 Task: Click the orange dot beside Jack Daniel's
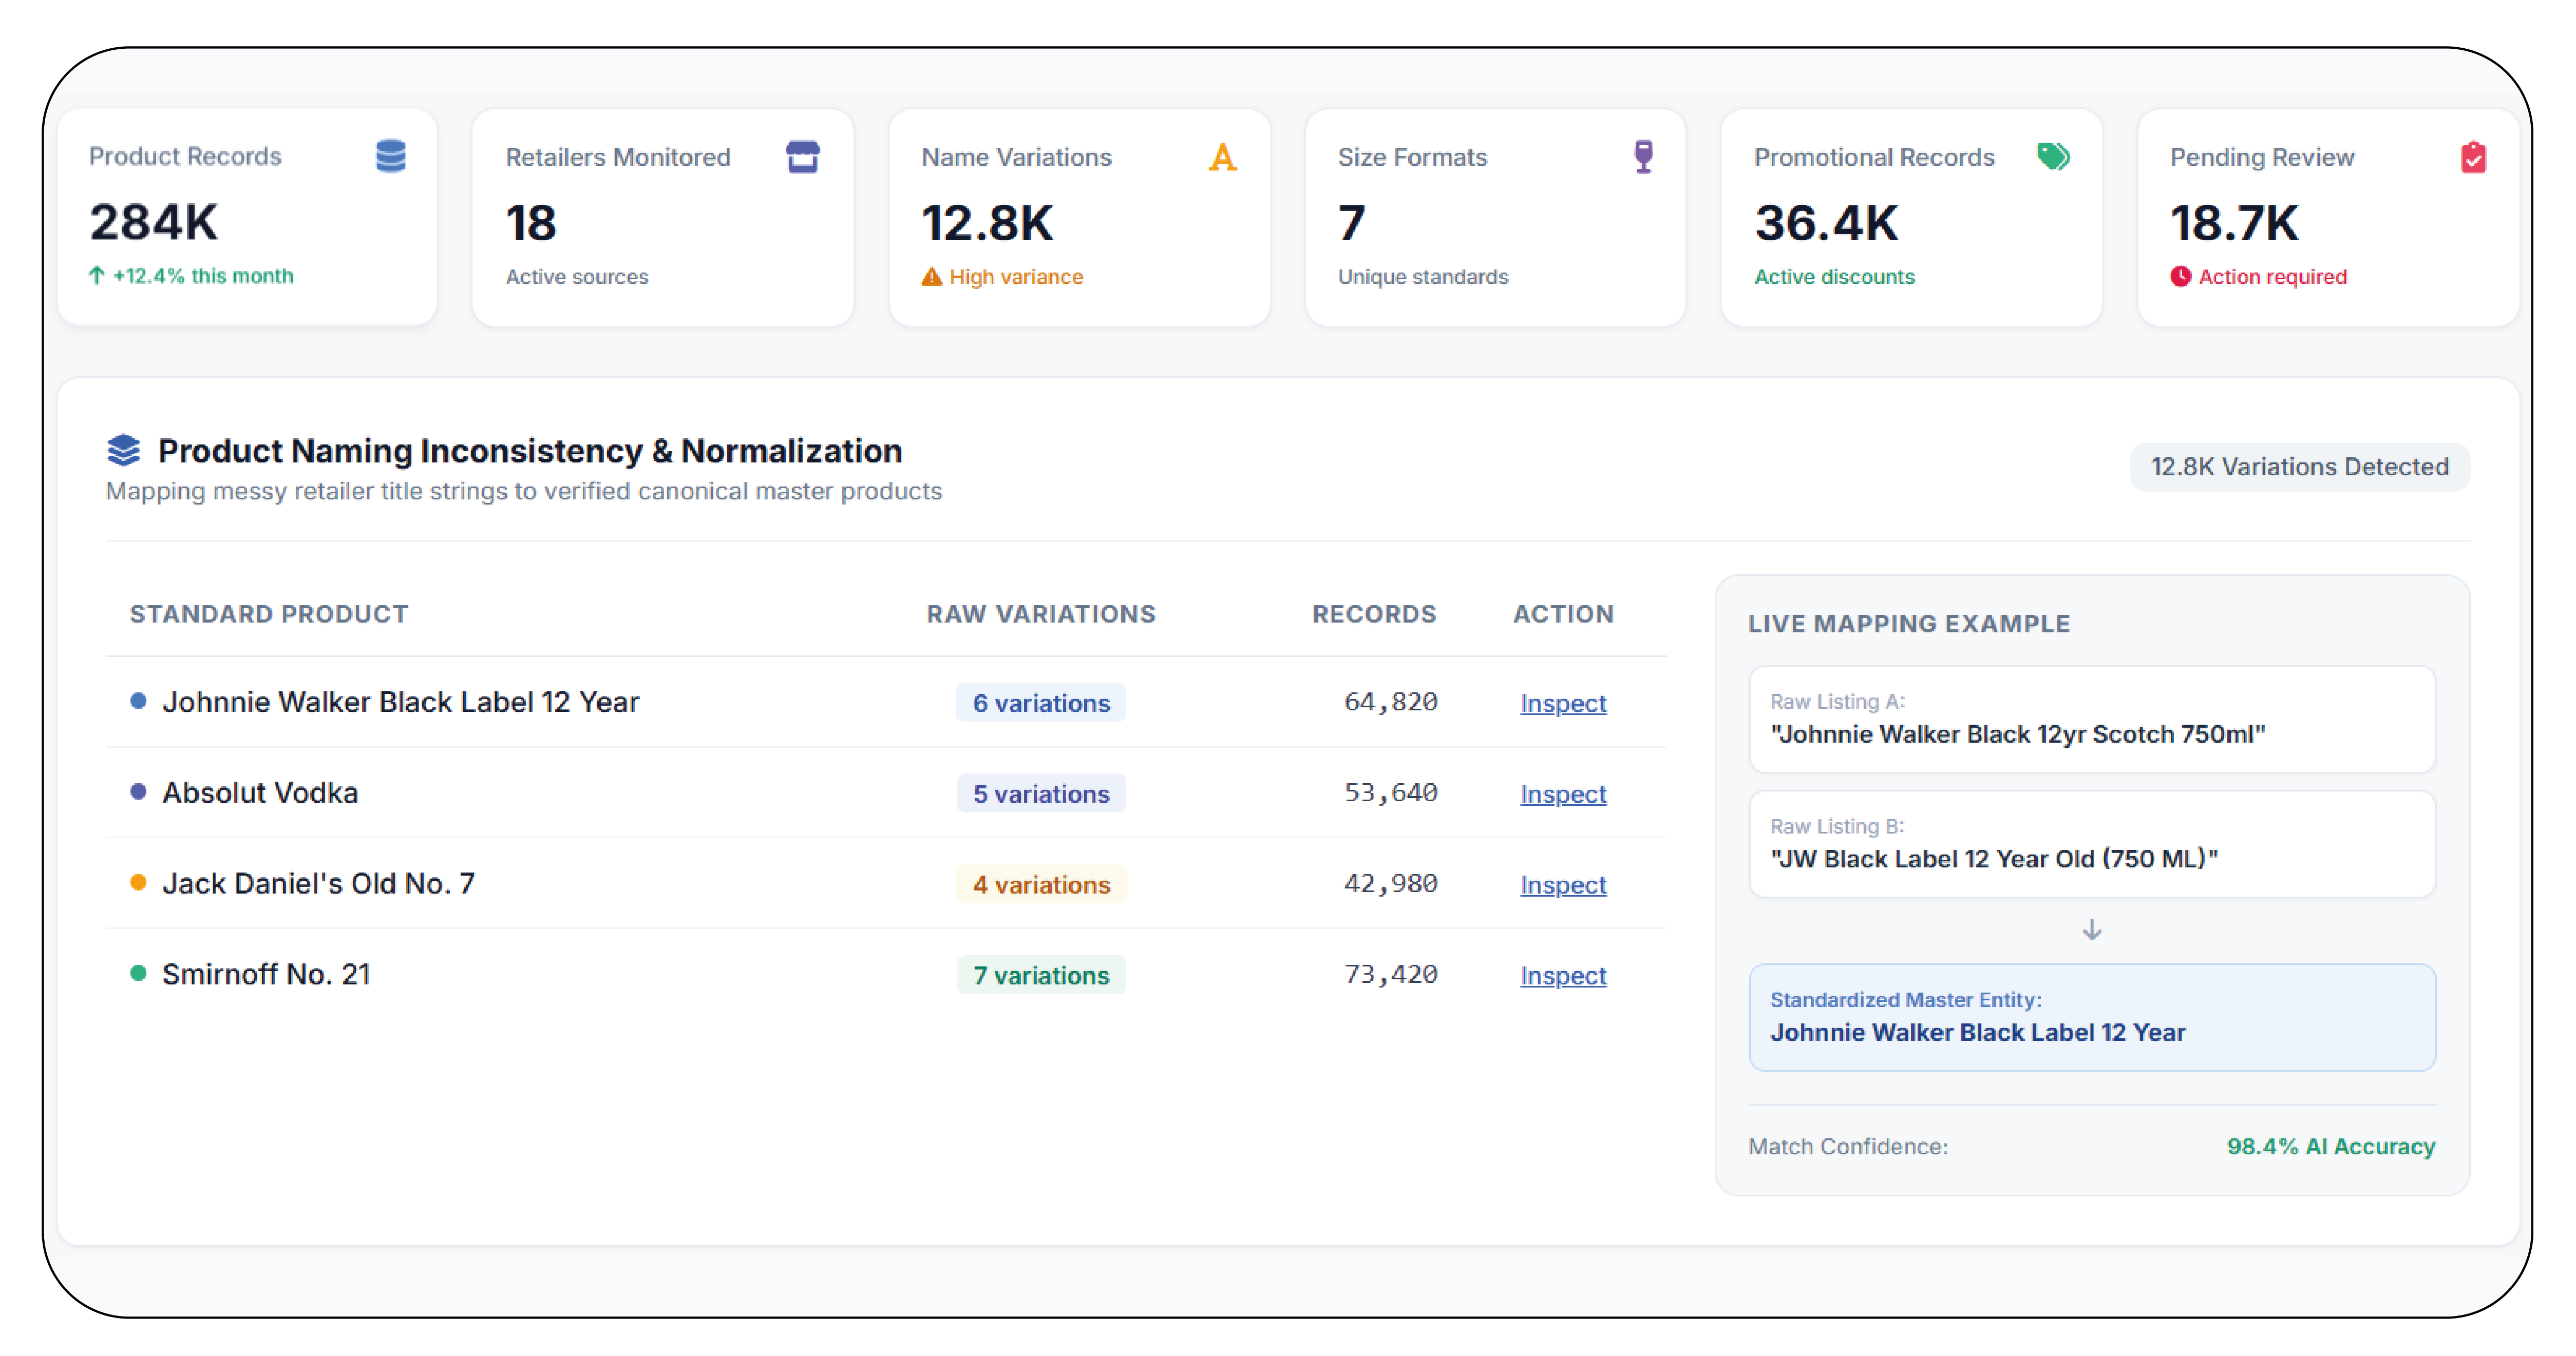click(x=139, y=882)
